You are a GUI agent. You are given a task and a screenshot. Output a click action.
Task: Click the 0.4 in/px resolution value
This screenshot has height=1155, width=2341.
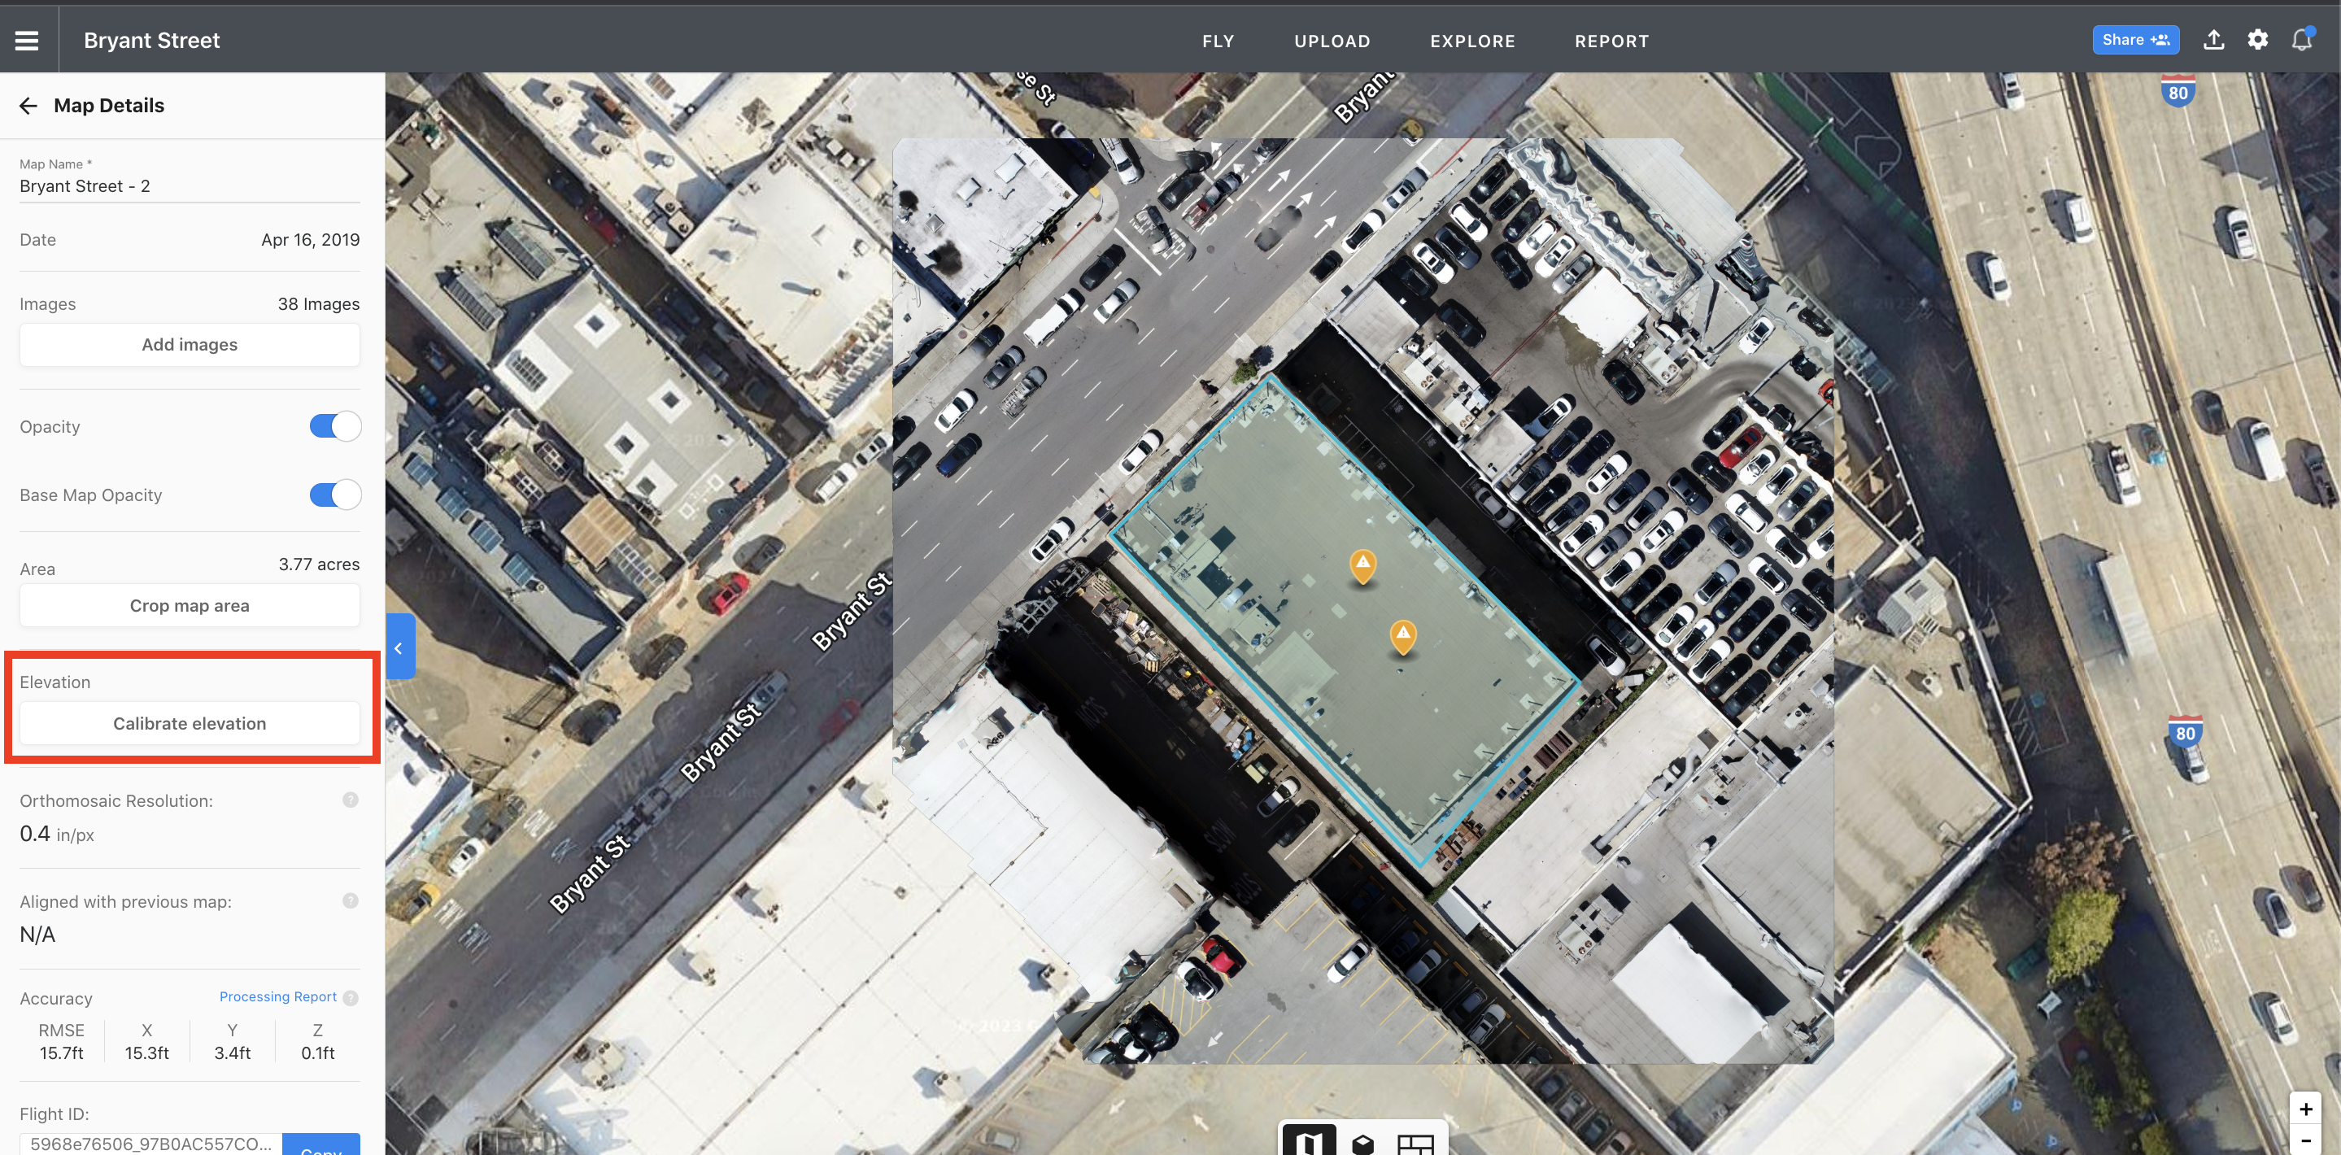(x=56, y=835)
